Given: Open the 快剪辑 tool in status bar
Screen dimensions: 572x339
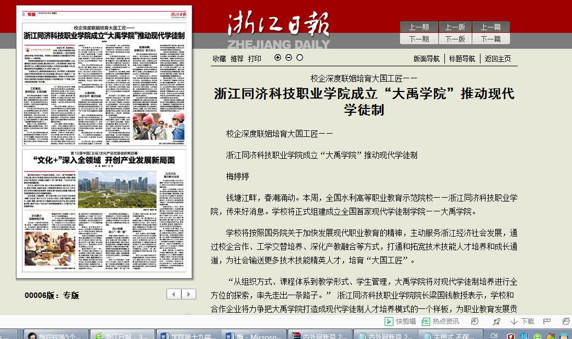Looking at the screenshot, I should tap(401, 321).
